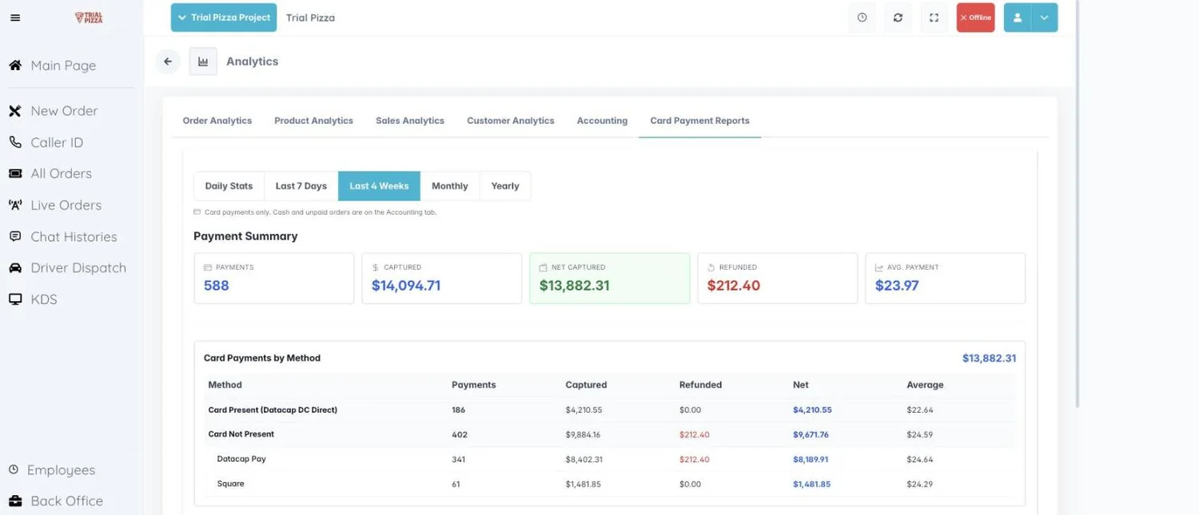Open KDS screen

pyautogui.click(x=44, y=299)
